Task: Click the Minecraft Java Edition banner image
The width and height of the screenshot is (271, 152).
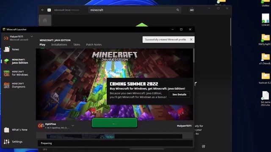Action: 114,84
